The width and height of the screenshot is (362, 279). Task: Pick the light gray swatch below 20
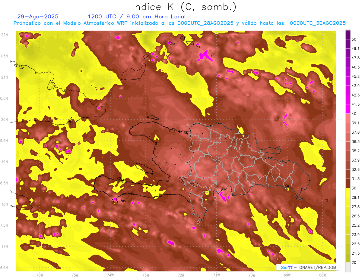pos(348,267)
